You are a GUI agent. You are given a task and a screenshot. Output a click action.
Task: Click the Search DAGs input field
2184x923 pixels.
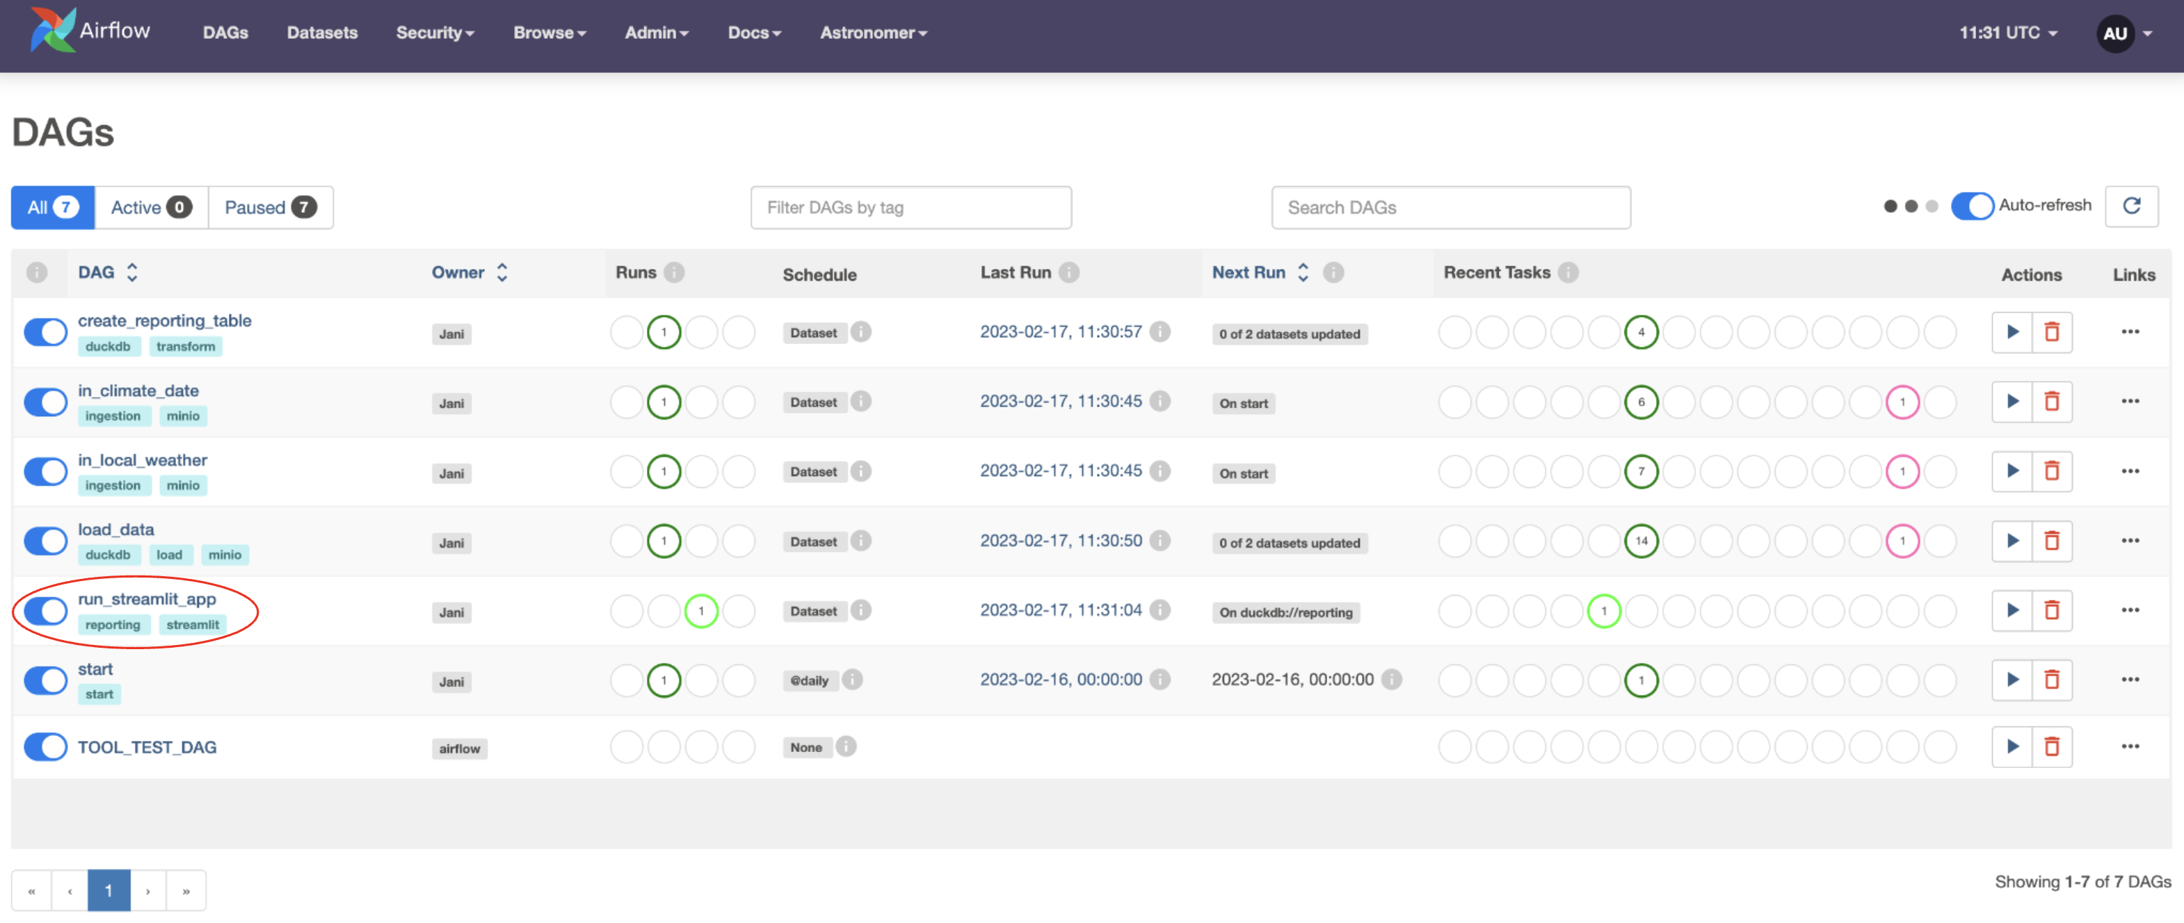pos(1450,208)
